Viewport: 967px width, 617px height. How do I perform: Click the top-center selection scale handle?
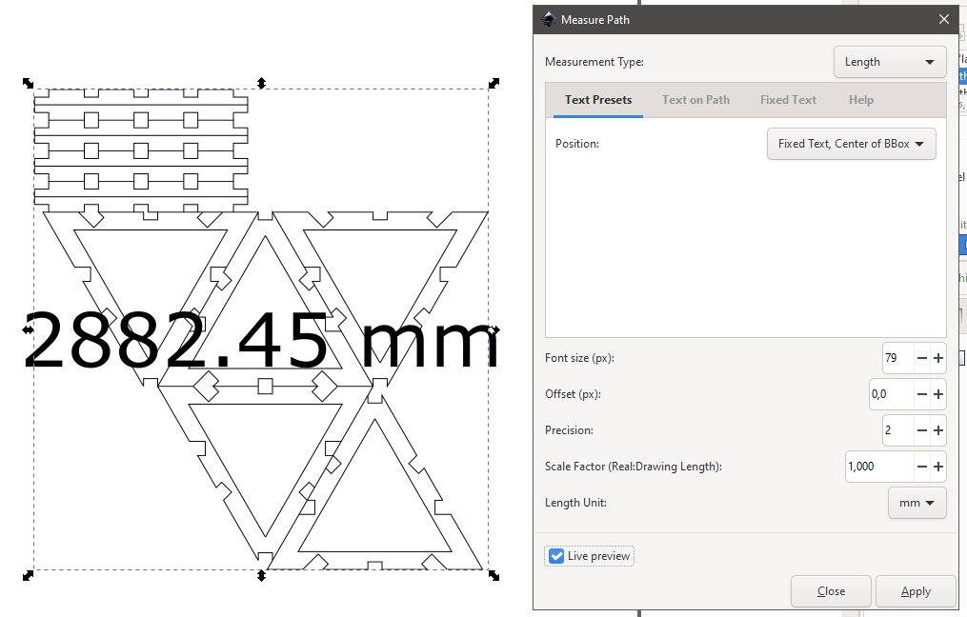[261, 83]
